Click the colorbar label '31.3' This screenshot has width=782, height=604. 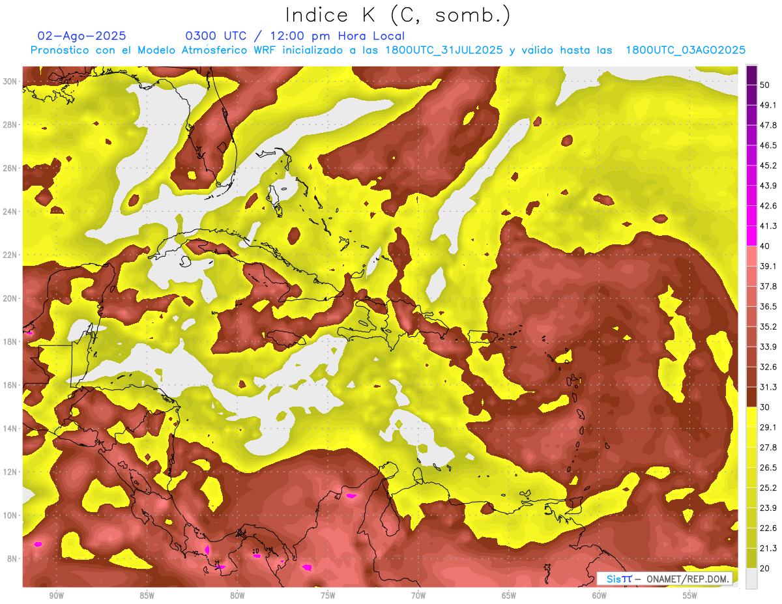(768, 387)
